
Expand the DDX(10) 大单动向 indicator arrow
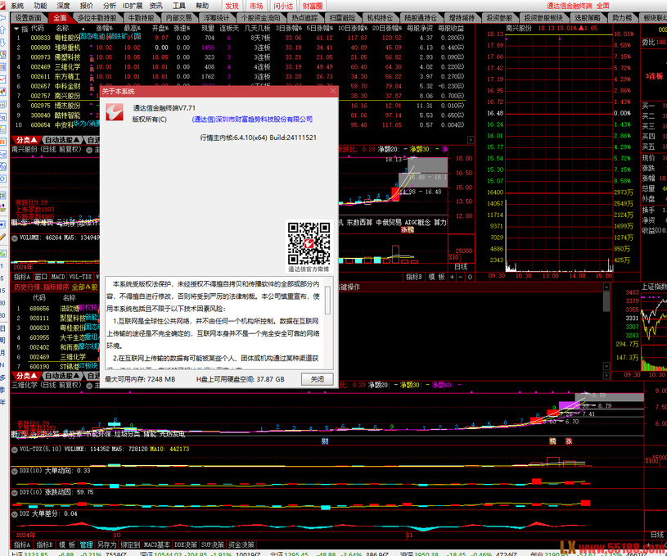(x=15, y=471)
